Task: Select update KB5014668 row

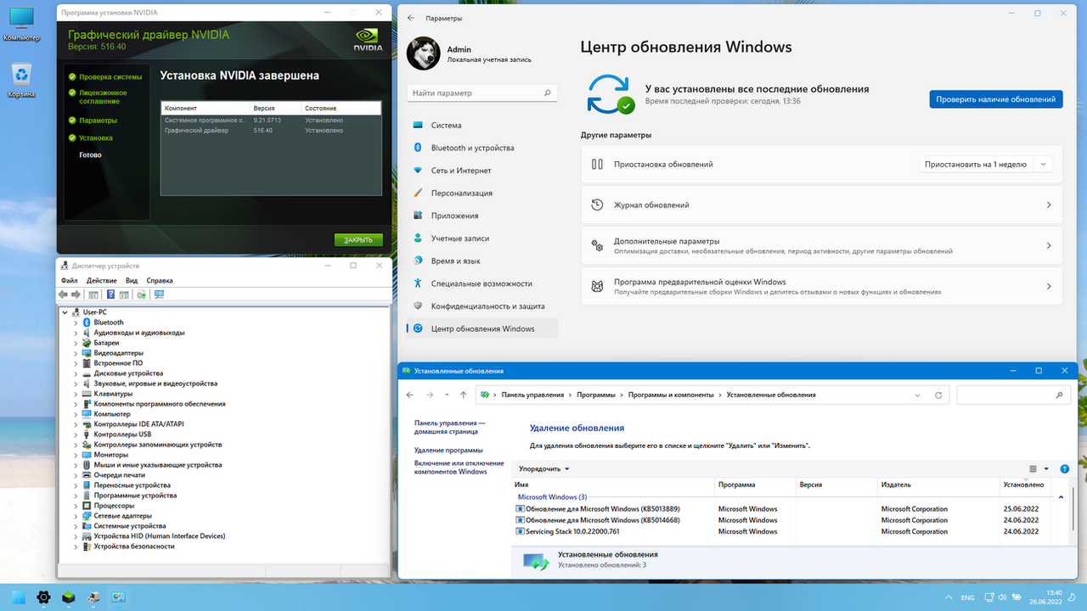Action: pos(782,520)
